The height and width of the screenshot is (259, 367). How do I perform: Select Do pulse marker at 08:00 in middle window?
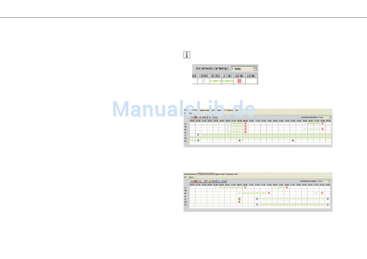click(x=240, y=140)
